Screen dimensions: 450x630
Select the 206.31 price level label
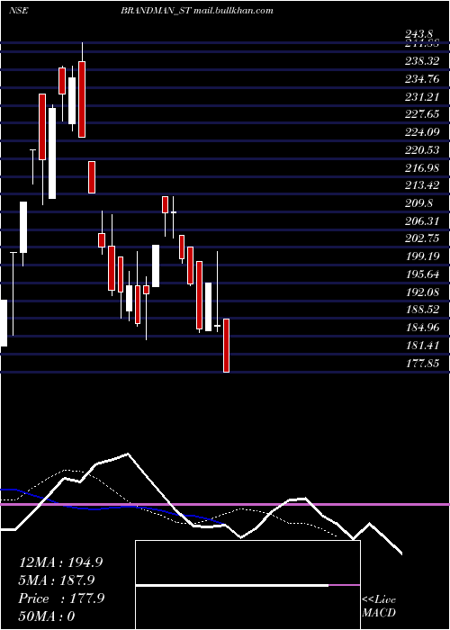(x=422, y=220)
